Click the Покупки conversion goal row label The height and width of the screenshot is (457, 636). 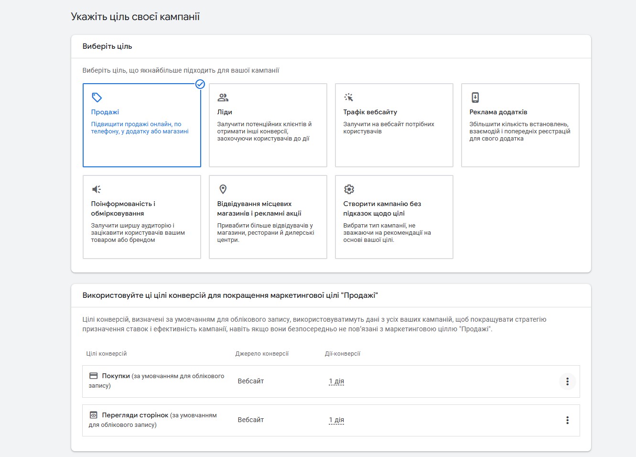click(116, 376)
